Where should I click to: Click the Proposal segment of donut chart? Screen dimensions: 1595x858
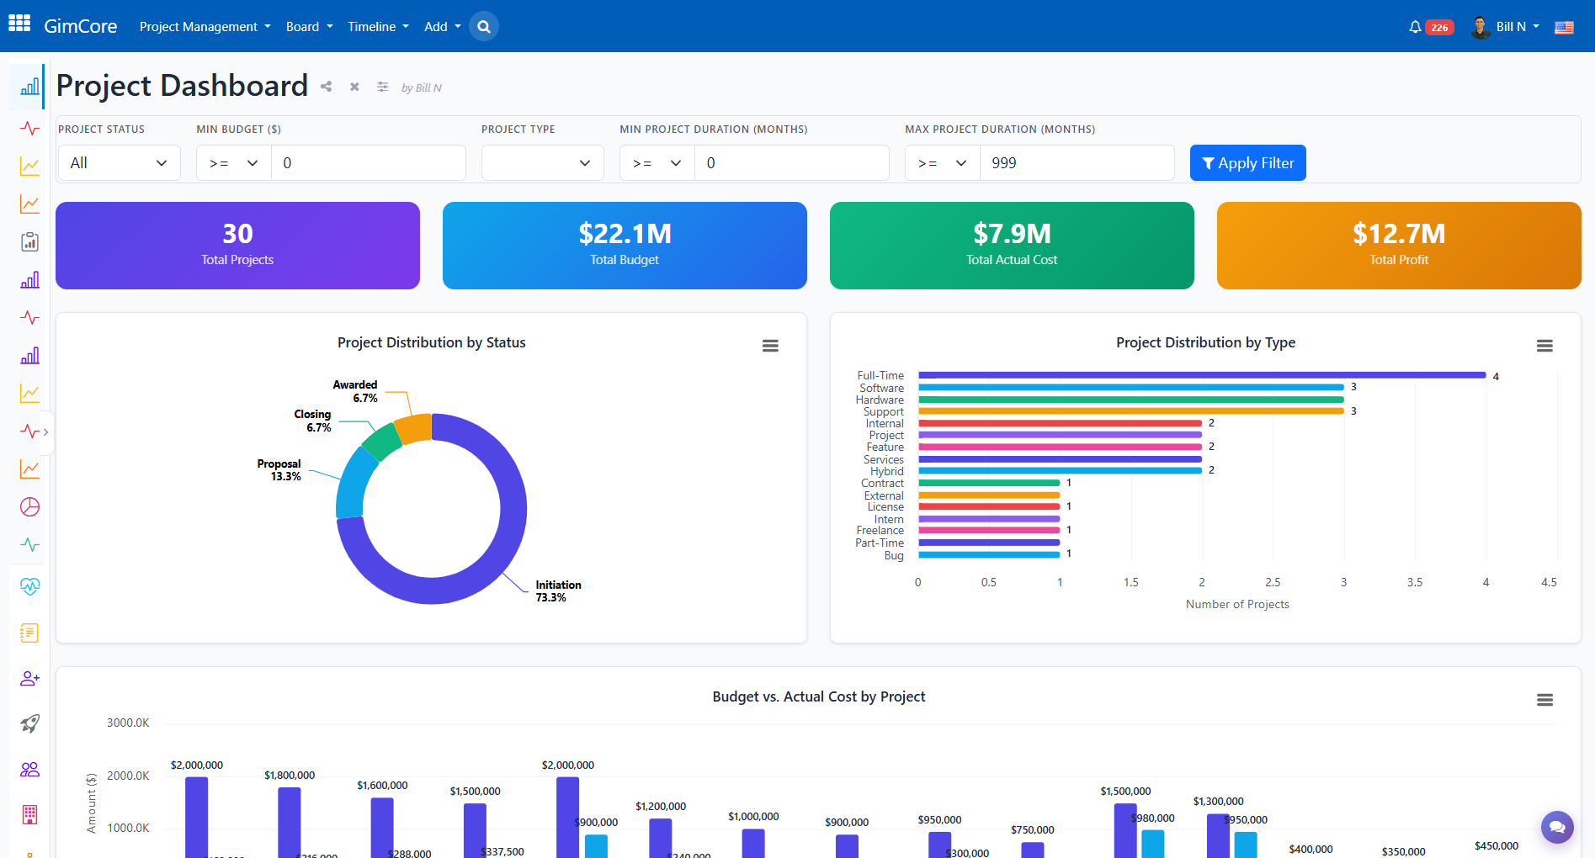tap(355, 483)
